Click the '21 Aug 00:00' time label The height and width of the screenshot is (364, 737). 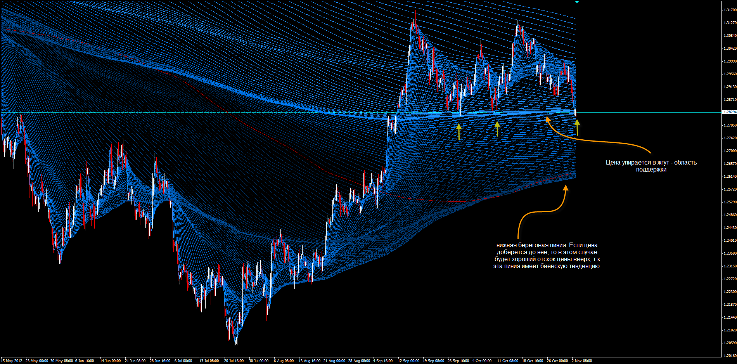pyautogui.click(x=334, y=361)
